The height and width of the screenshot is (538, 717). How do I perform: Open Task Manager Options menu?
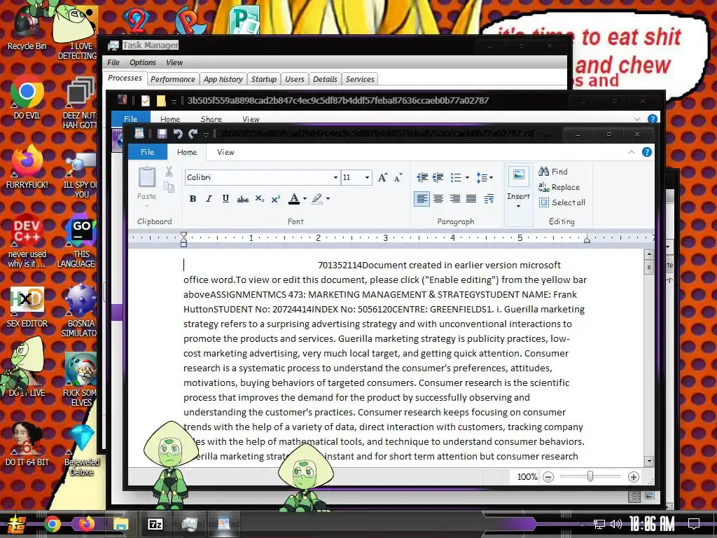click(x=143, y=62)
